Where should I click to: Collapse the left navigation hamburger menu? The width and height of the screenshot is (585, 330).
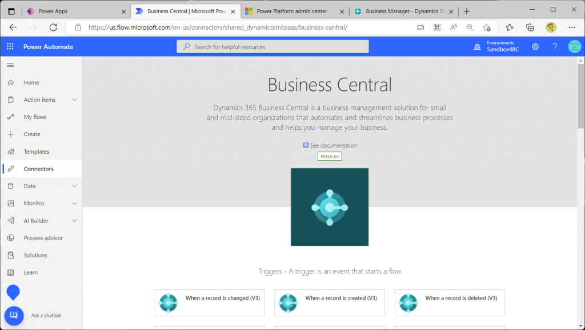click(10, 65)
